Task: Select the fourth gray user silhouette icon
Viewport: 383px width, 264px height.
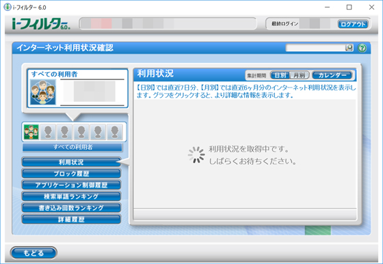Action: (98, 132)
